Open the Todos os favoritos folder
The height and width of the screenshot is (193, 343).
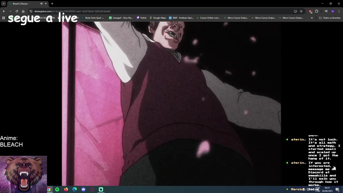coord(330,18)
